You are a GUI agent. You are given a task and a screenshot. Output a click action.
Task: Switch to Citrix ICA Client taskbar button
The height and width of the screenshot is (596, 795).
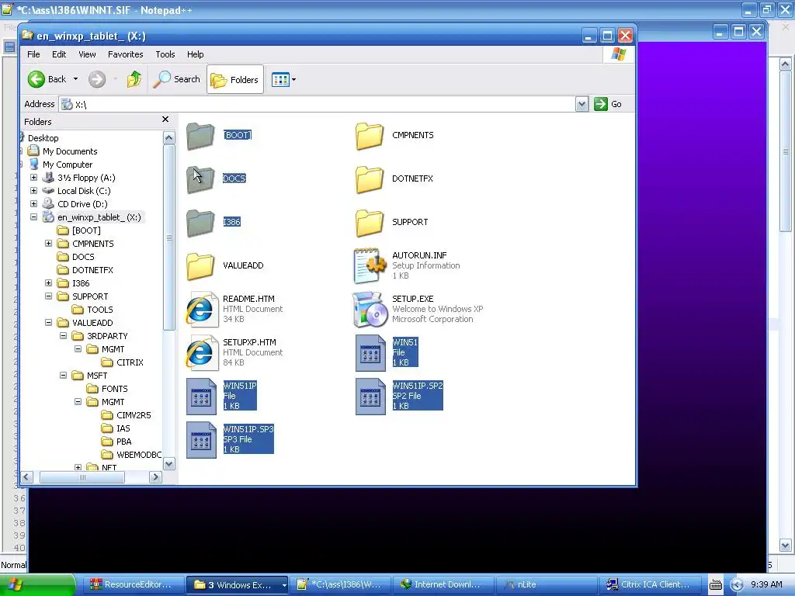click(650, 585)
